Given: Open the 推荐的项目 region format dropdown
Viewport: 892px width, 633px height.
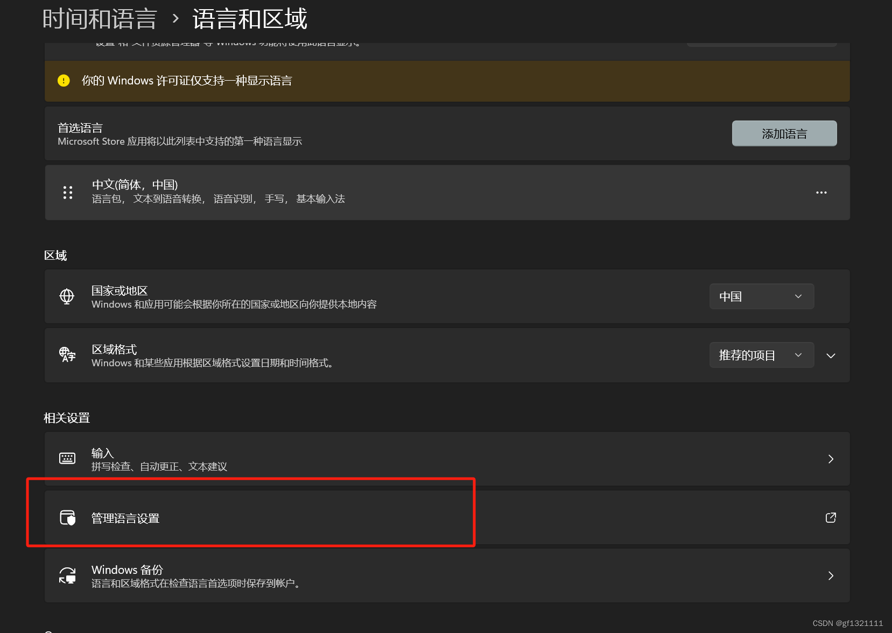Looking at the screenshot, I should [x=762, y=355].
